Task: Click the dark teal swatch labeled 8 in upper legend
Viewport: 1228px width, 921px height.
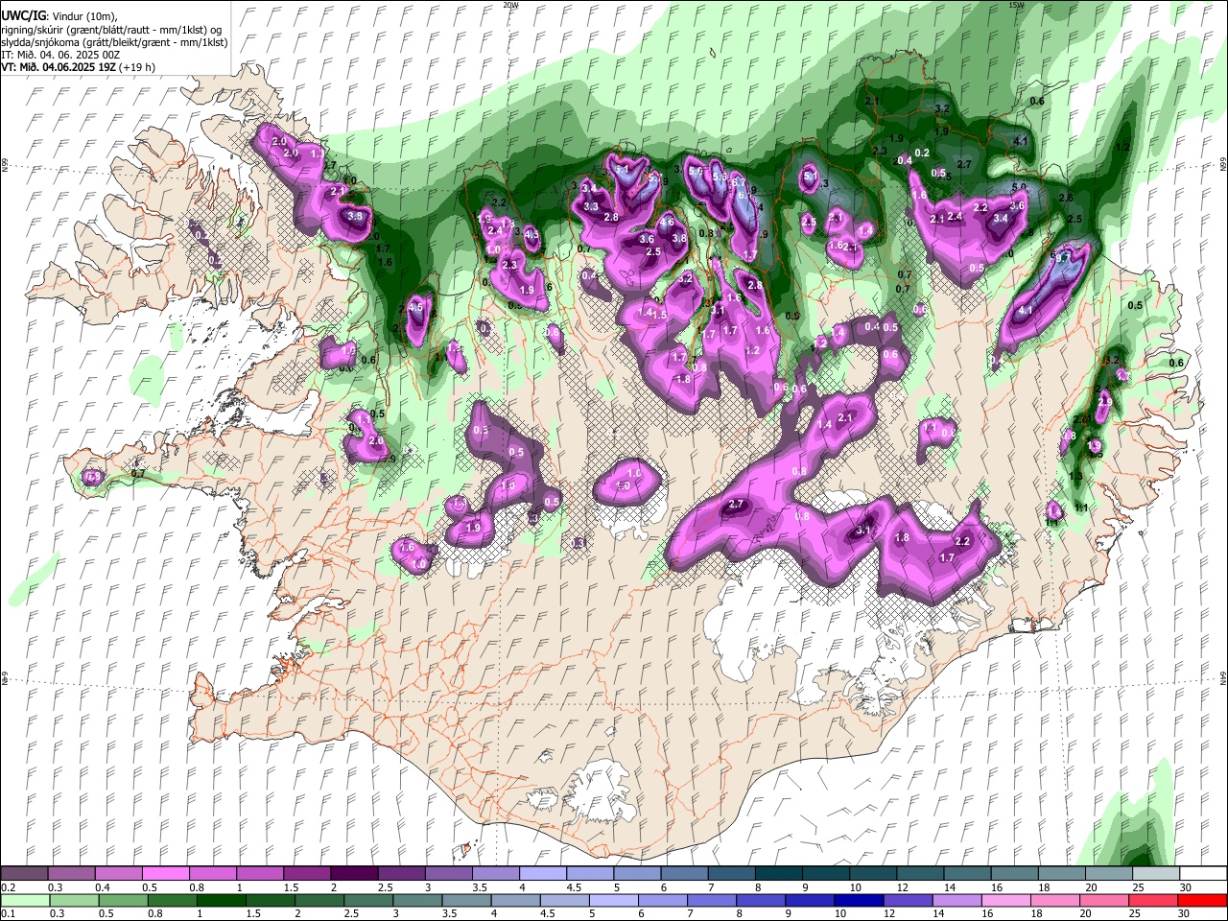Action: 778,873
